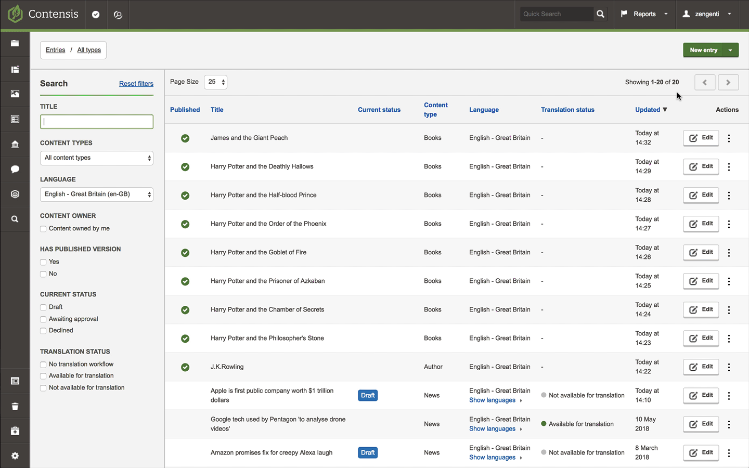Click the New entry button

703,50
